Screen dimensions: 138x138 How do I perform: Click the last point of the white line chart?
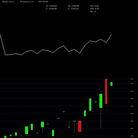(112, 35)
